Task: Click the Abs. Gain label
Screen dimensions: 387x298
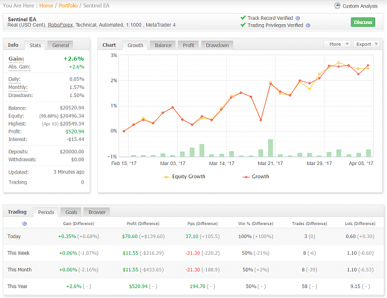Action: [19, 67]
